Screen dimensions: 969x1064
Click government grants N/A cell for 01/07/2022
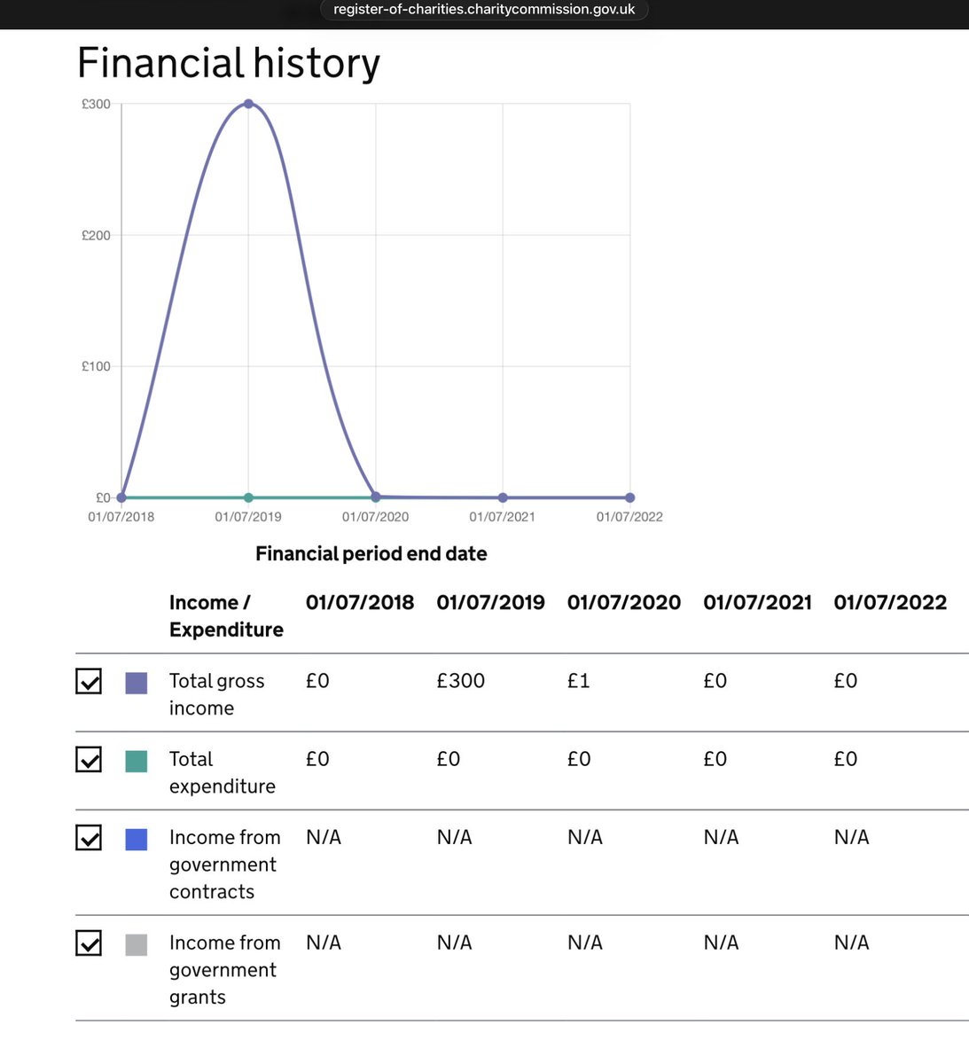[x=852, y=943]
